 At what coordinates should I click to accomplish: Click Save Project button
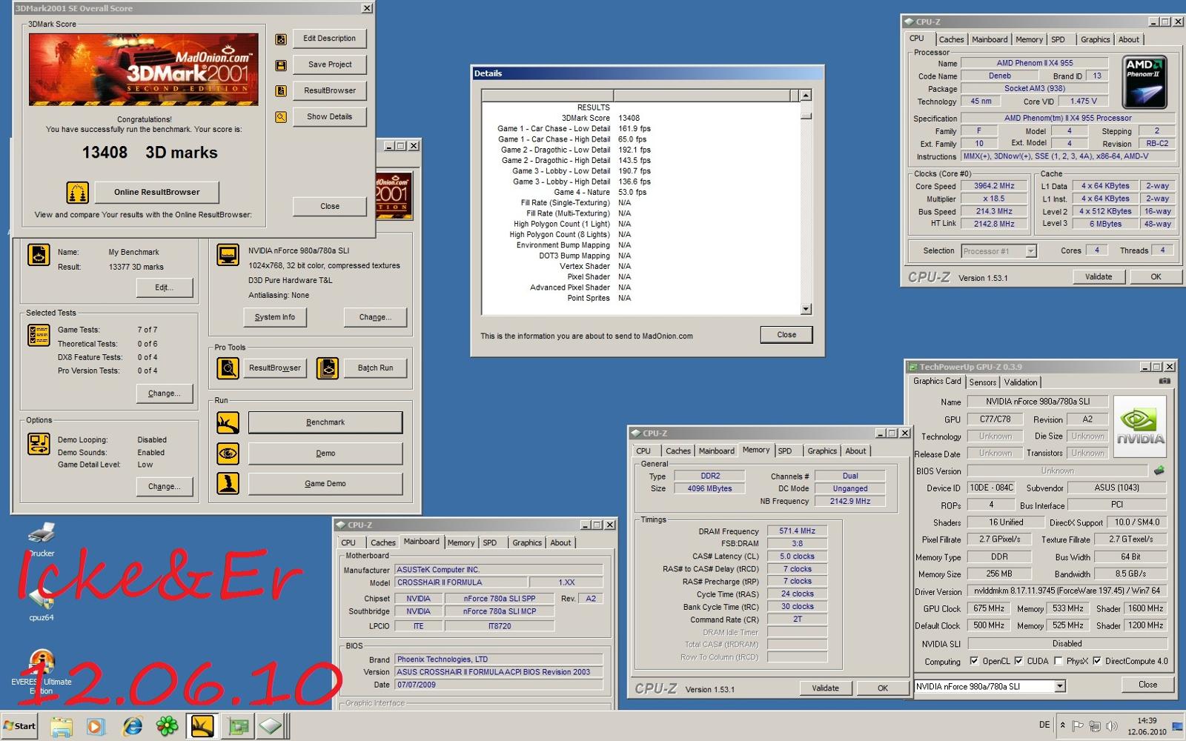pos(330,64)
